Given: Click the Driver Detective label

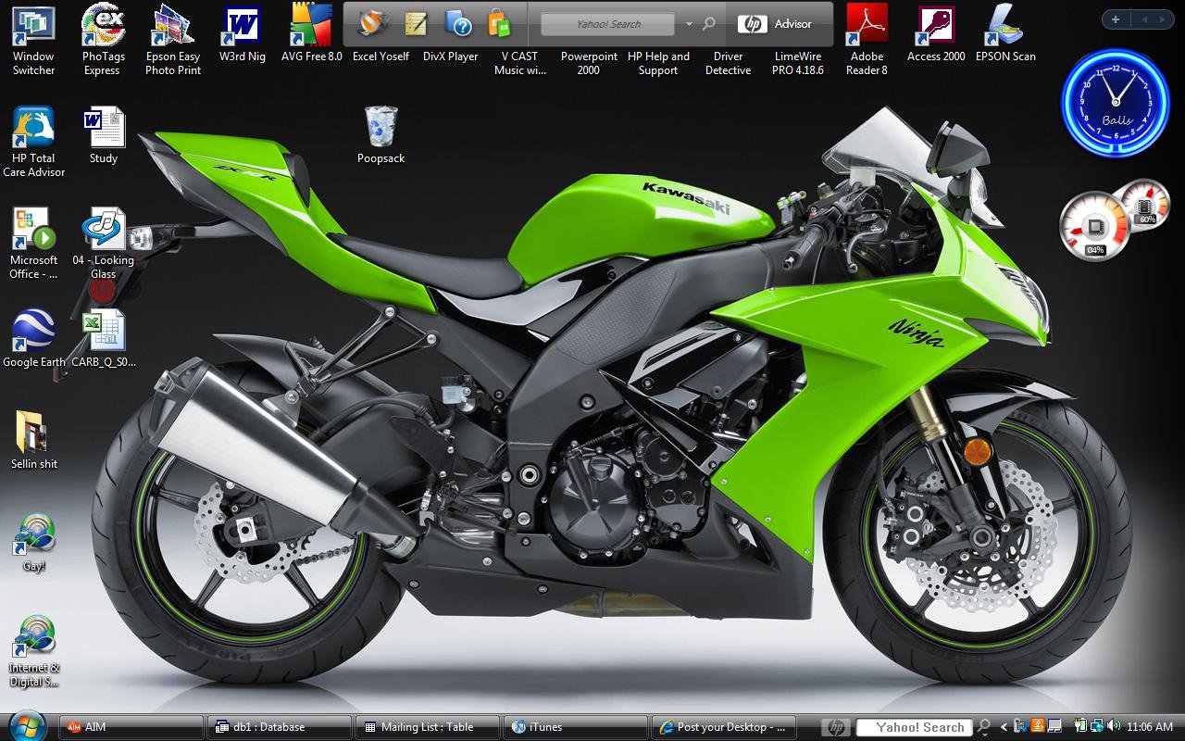Looking at the screenshot, I should click(x=729, y=63).
